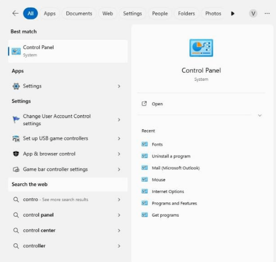This screenshot has height=262, width=276.
Task: Go back with the left arrow icon
Action: 15,13
